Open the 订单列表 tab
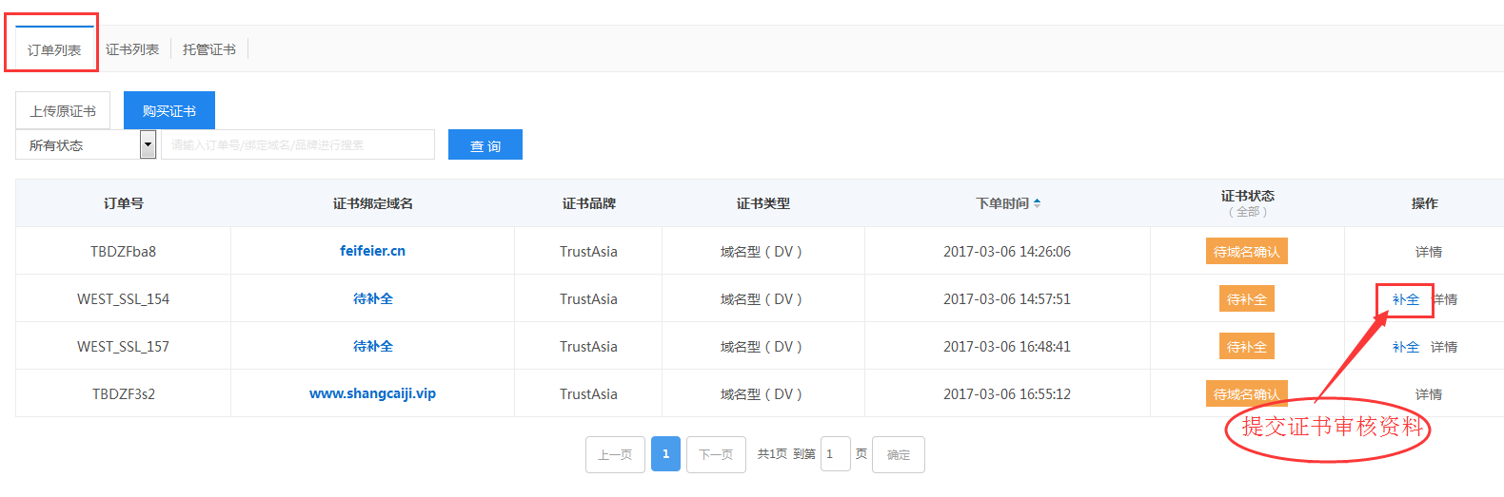Image resolution: width=1504 pixels, height=497 pixels. [x=54, y=49]
